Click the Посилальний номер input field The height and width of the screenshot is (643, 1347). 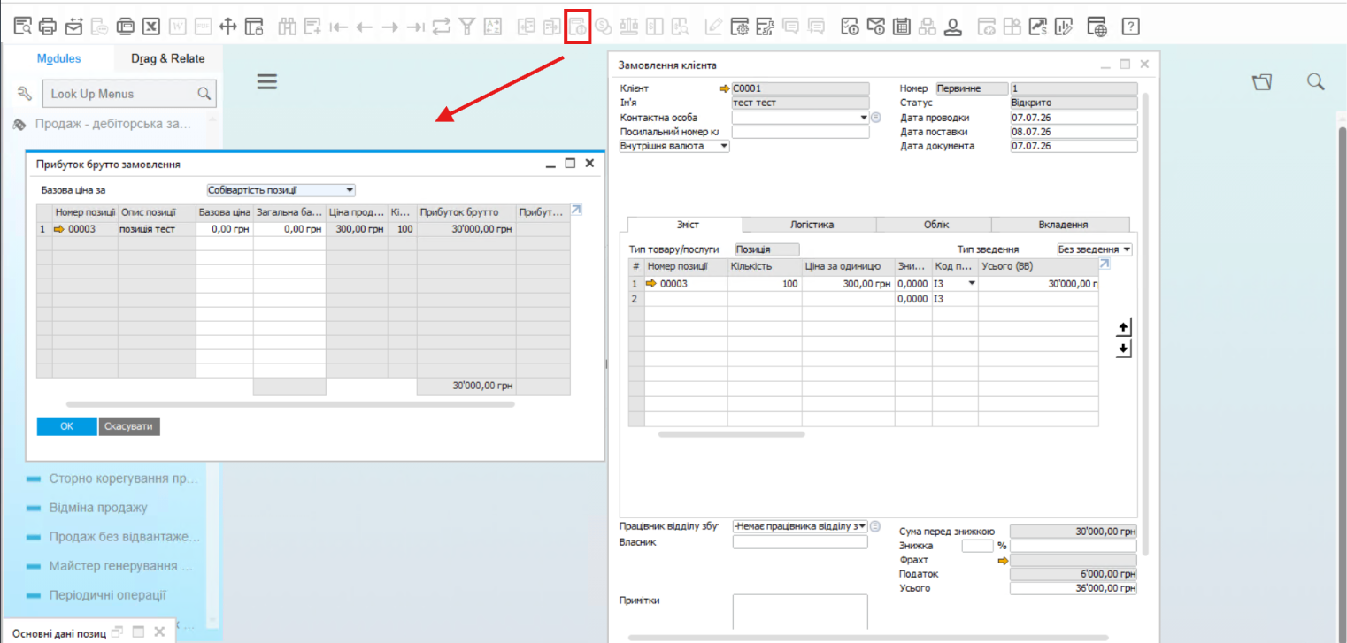click(x=801, y=132)
